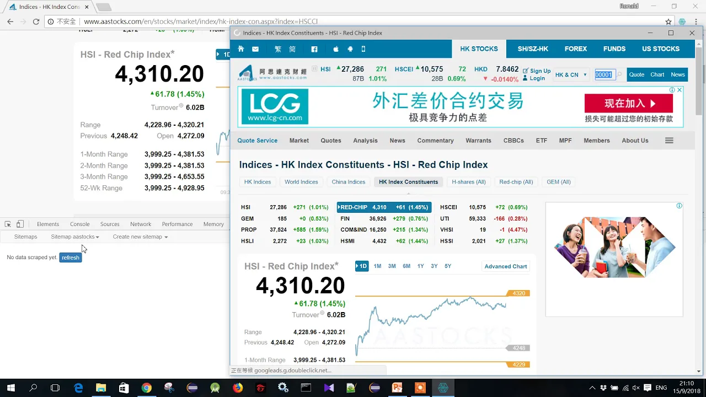Open the mobile phone icon
The height and width of the screenshot is (397, 706).
pos(363,49)
